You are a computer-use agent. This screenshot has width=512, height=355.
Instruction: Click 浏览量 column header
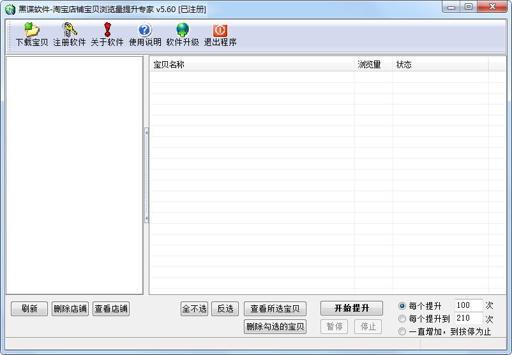[373, 64]
